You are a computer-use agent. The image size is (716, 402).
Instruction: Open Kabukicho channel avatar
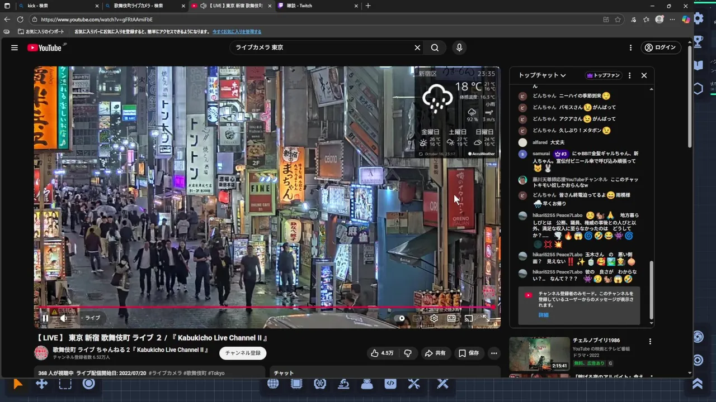pyautogui.click(x=41, y=353)
